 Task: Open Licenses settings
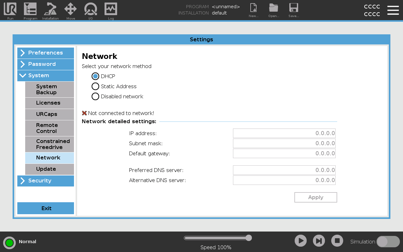(49, 103)
